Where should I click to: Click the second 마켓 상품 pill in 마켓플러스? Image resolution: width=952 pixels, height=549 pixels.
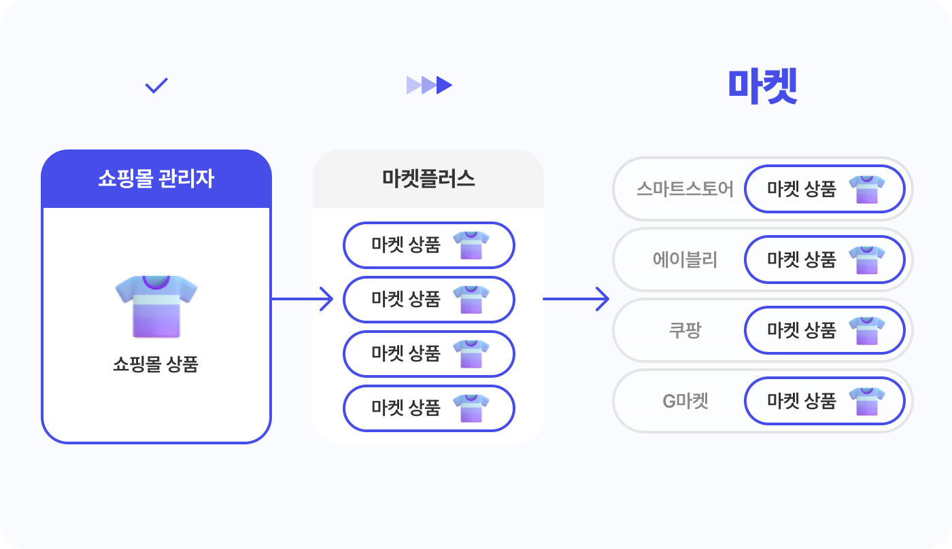pos(429,300)
